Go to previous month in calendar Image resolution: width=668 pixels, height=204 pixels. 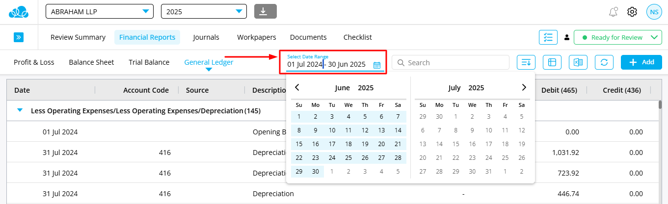pyautogui.click(x=297, y=88)
